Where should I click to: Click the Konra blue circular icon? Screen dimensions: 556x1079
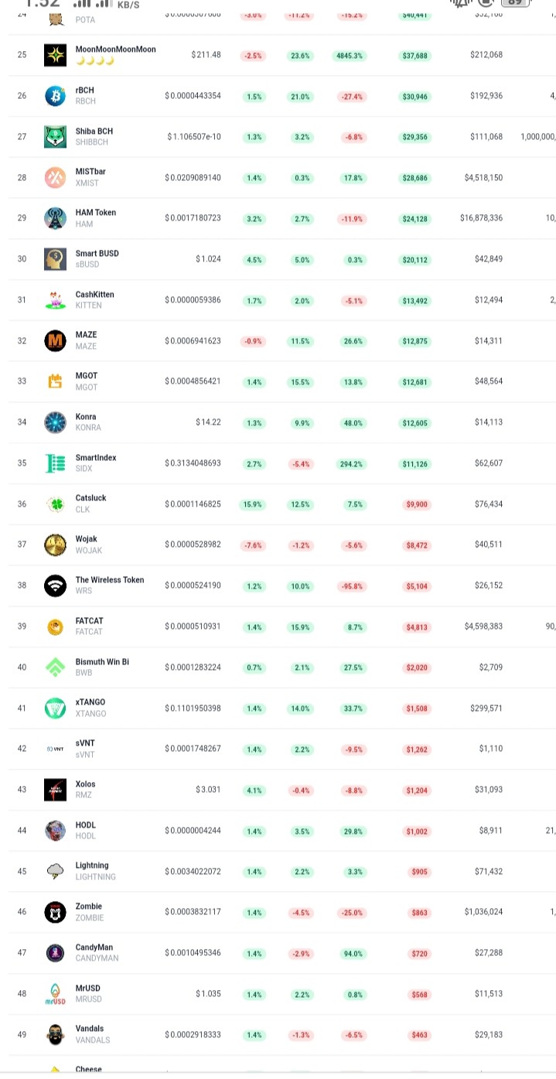coord(55,422)
